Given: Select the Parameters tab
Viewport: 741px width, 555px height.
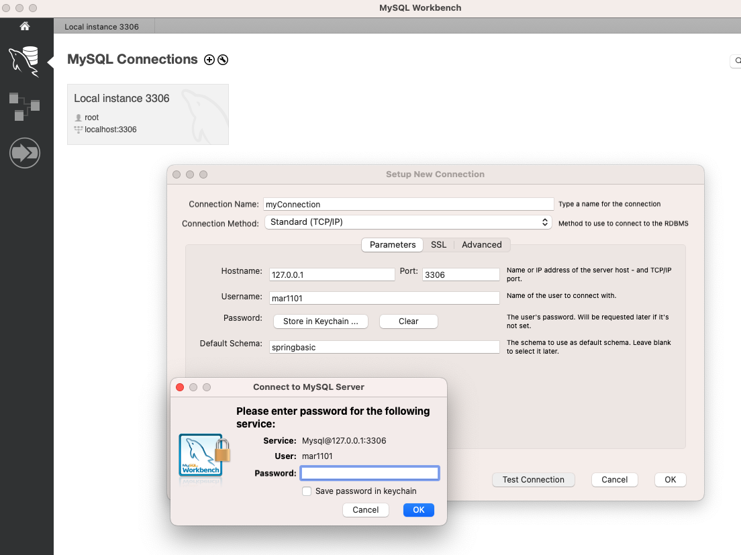Looking at the screenshot, I should [x=392, y=245].
